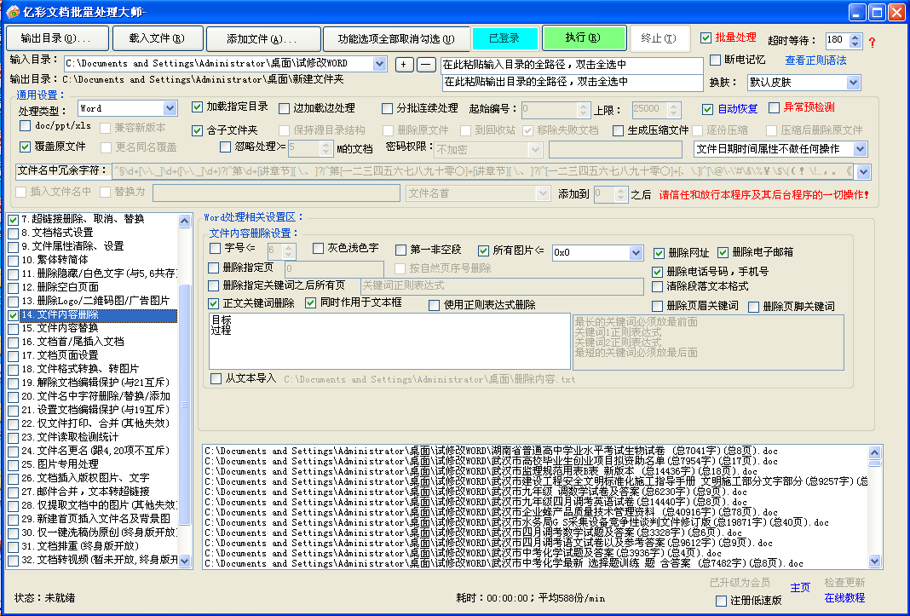The image size is (910, 616).
Task: Enable the 生成压缩文件 checkbox
Action: coord(618,130)
